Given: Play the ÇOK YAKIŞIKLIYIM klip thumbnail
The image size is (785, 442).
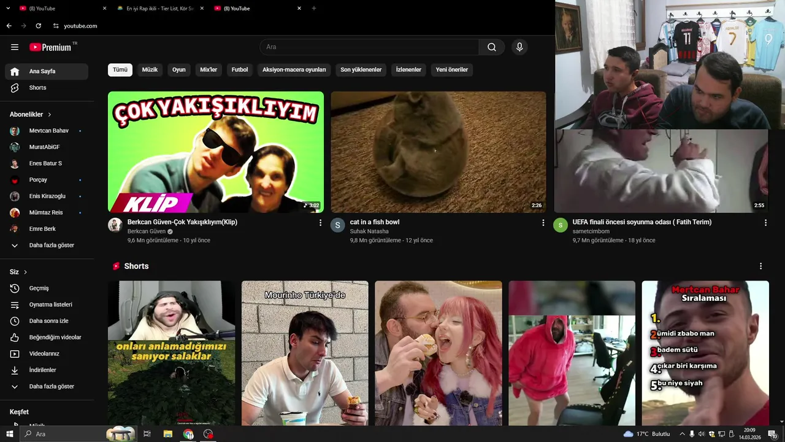Looking at the screenshot, I should point(216,152).
